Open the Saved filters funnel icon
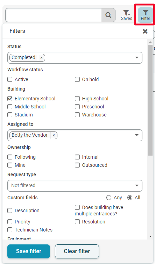The image size is (155, 264). [127, 15]
